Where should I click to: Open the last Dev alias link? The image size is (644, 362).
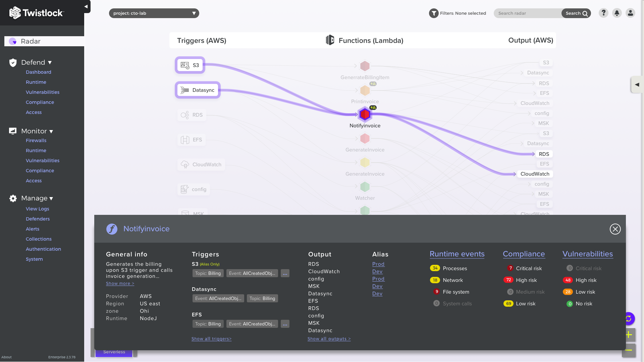377,294
